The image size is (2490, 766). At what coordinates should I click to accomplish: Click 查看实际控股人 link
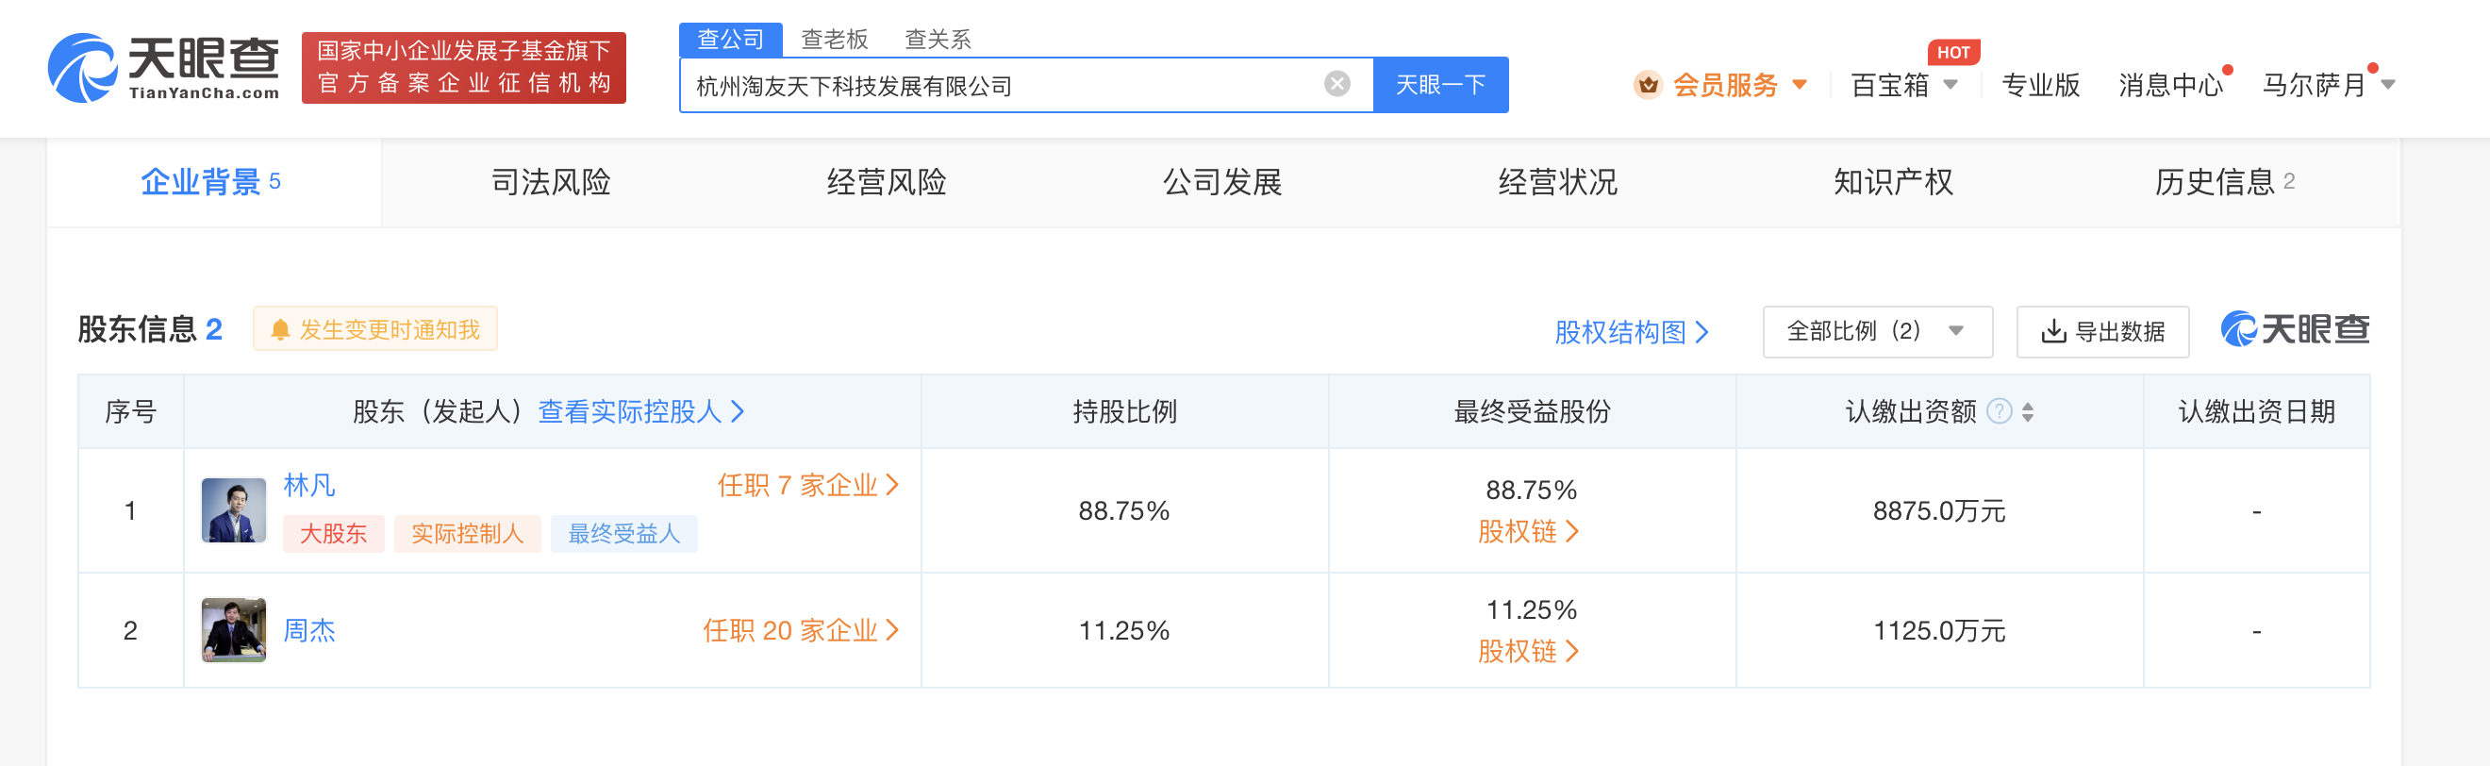tap(640, 412)
